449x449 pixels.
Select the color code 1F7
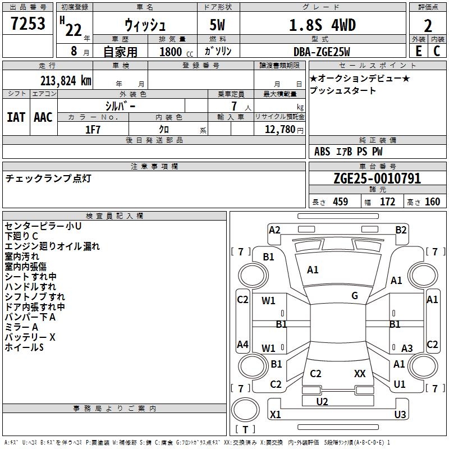coord(93,130)
